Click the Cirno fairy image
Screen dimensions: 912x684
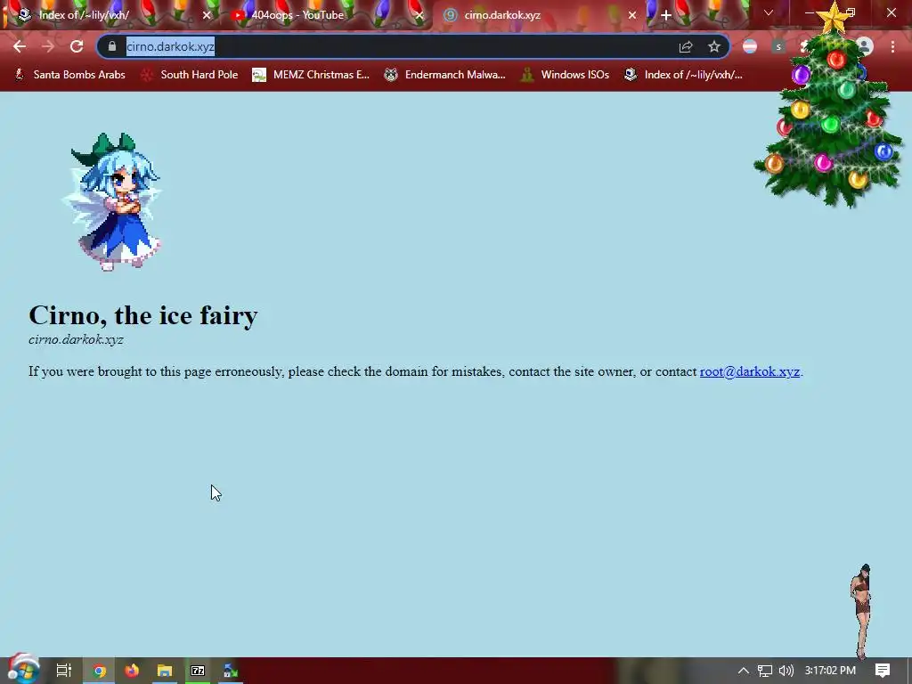tap(111, 202)
